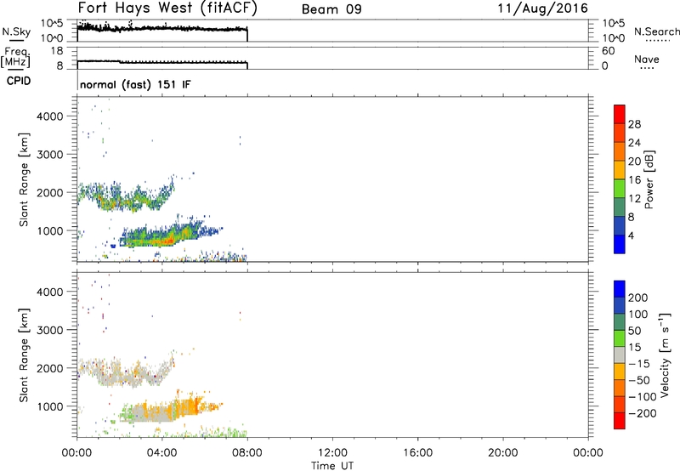This screenshot has height=471, width=680.
Task: Click the "CPID" row label
Action: pyautogui.click(x=19, y=81)
